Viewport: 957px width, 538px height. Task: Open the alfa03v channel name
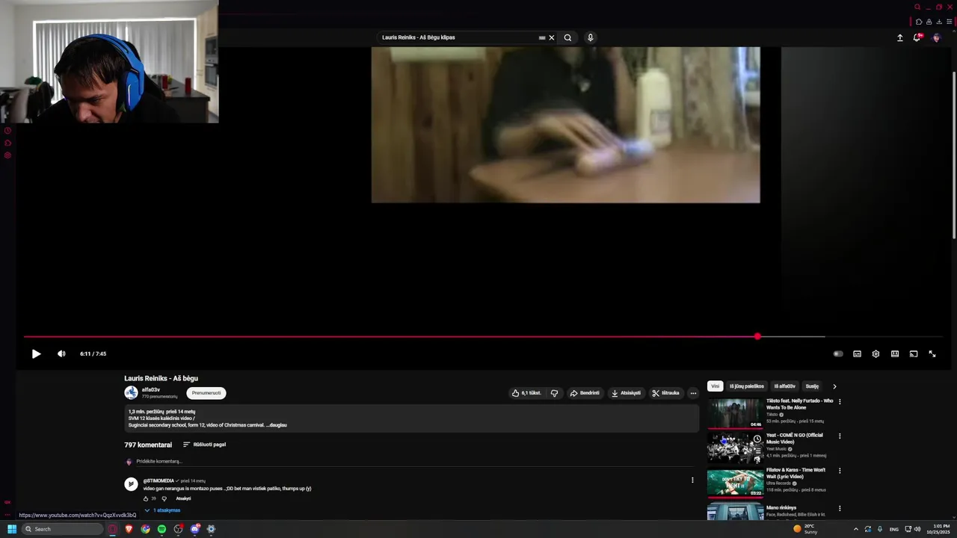151,390
